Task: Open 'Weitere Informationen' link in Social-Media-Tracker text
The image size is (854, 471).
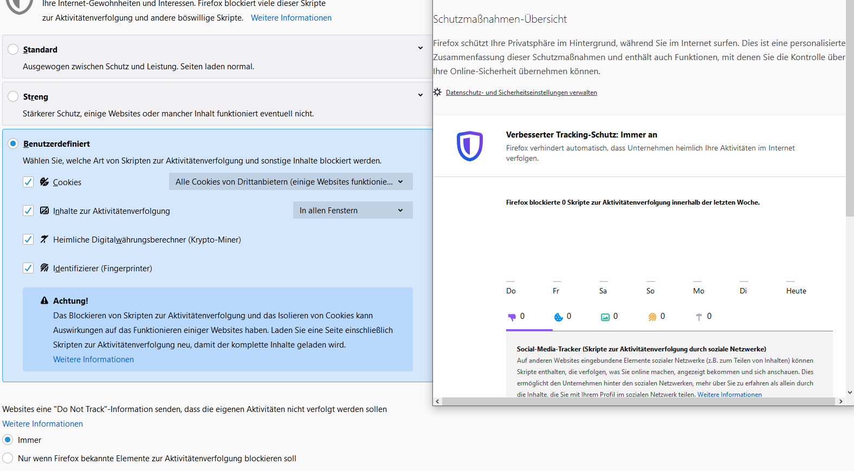Action: pos(729,395)
